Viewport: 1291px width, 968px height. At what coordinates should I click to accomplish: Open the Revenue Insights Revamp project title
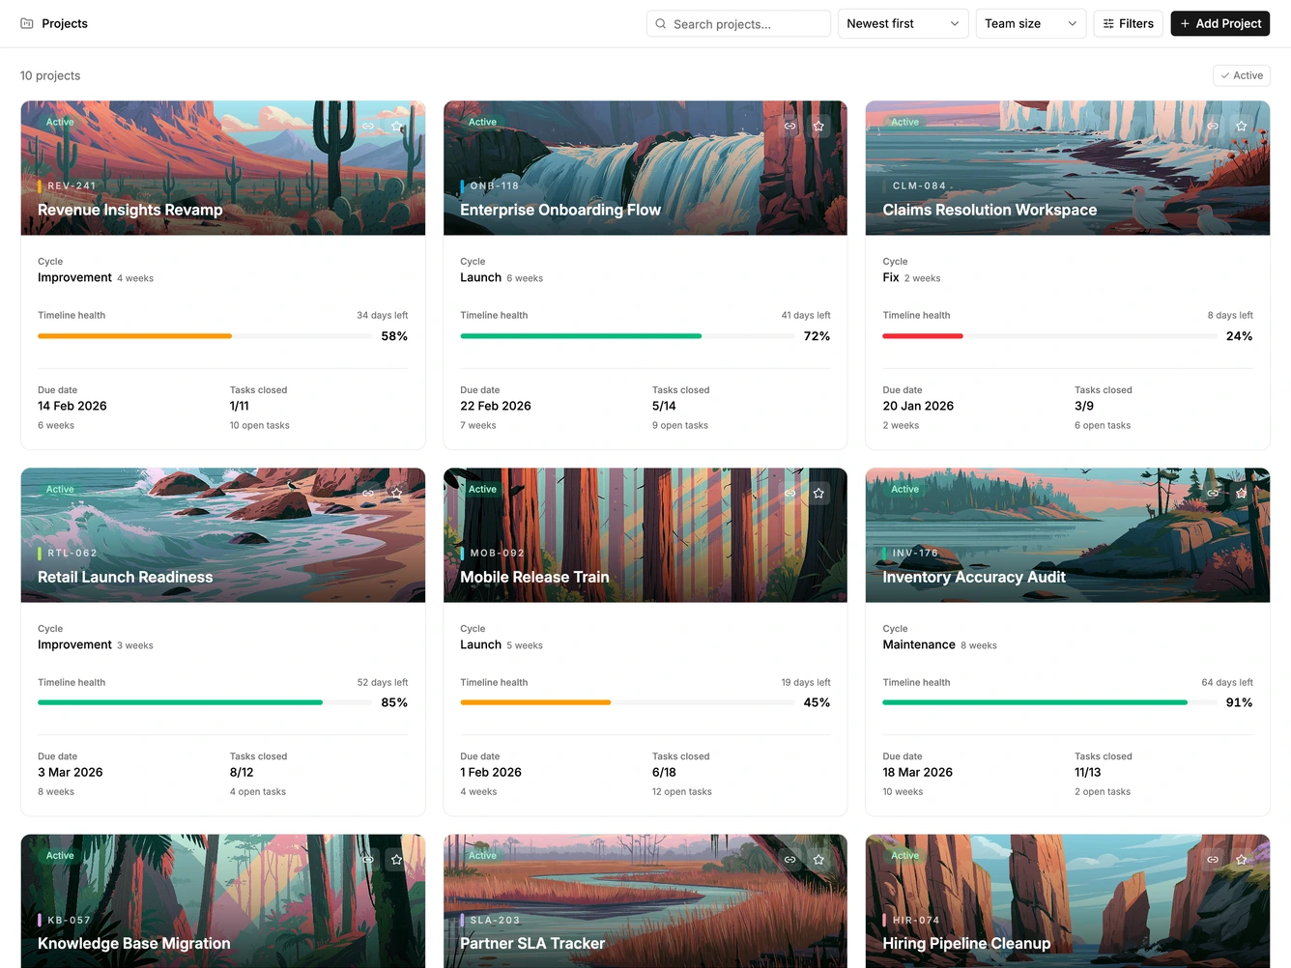tap(130, 210)
